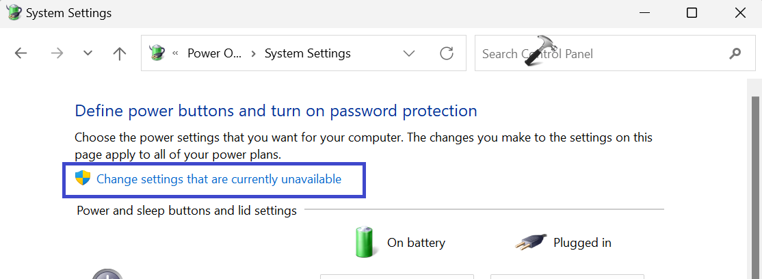Open the recent locations dropdown chevron
The height and width of the screenshot is (279, 762).
click(x=88, y=53)
